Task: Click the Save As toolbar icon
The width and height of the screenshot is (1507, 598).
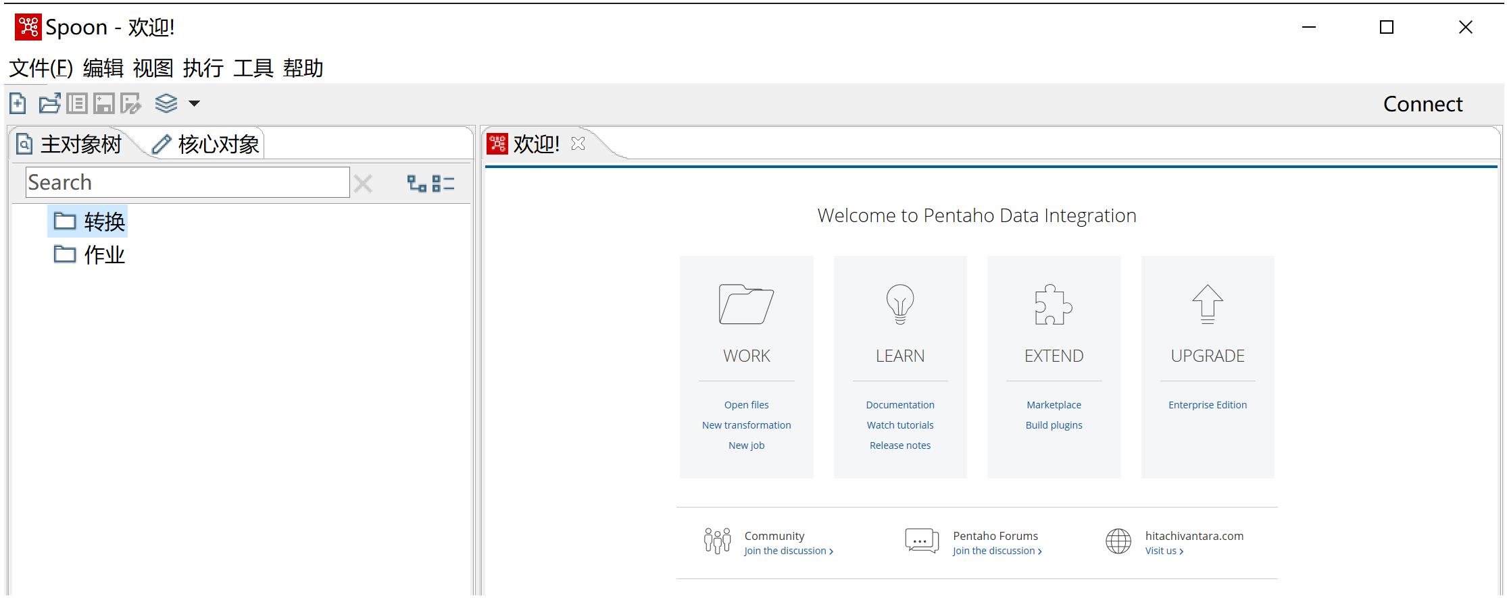Action: 130,103
